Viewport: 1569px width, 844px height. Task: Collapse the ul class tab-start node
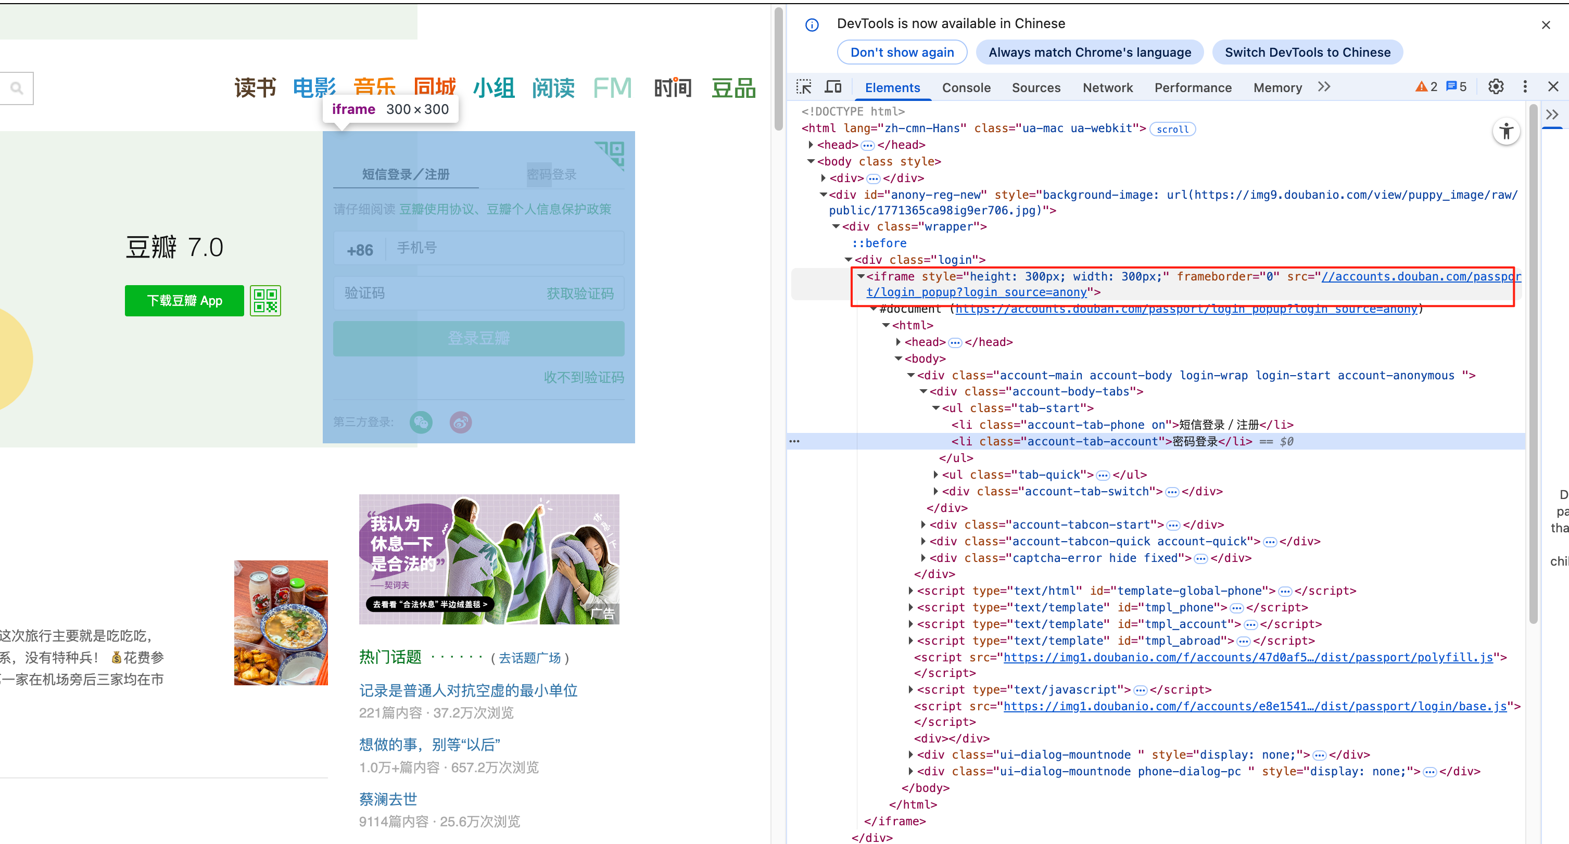935,408
